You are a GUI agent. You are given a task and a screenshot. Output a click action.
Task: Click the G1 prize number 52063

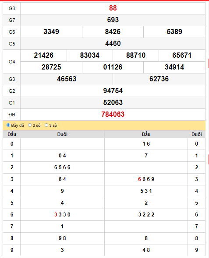pos(113,102)
